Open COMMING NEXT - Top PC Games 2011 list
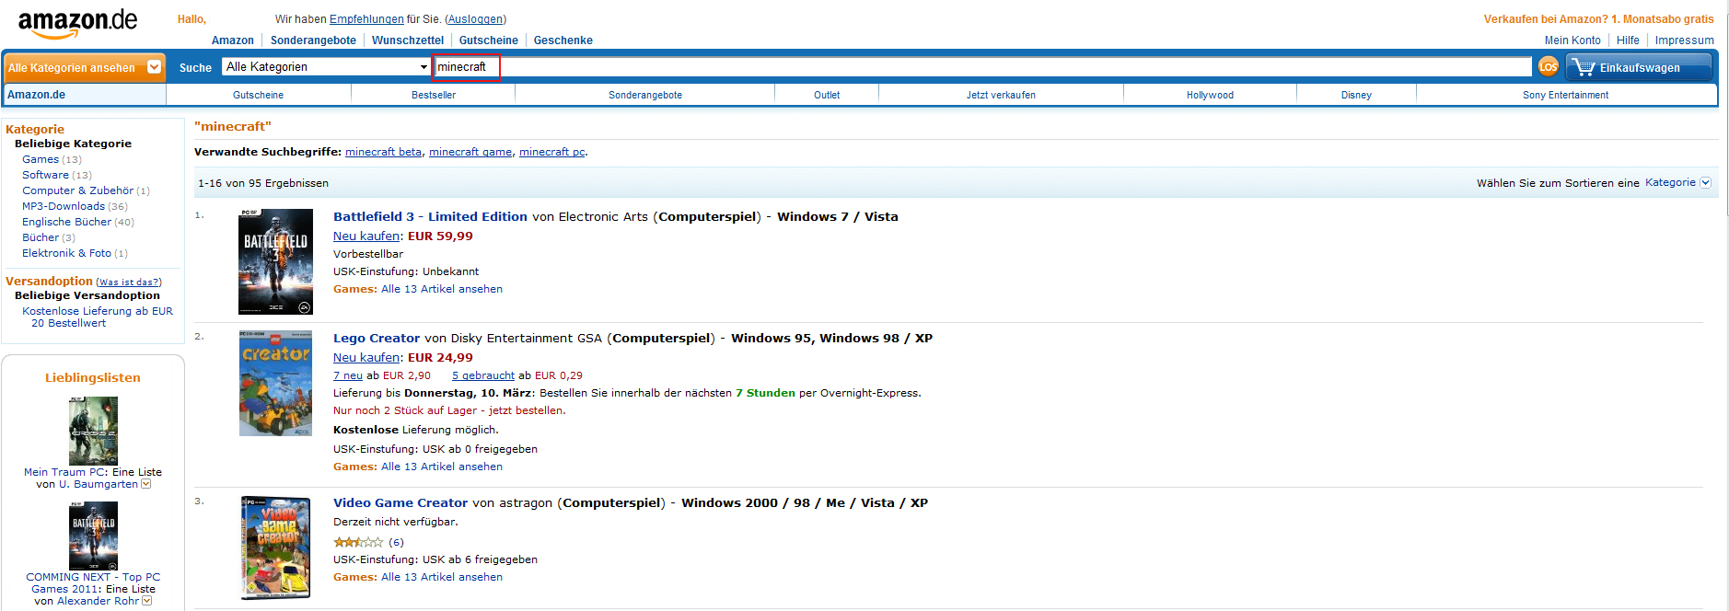This screenshot has height=611, width=1729. click(93, 583)
